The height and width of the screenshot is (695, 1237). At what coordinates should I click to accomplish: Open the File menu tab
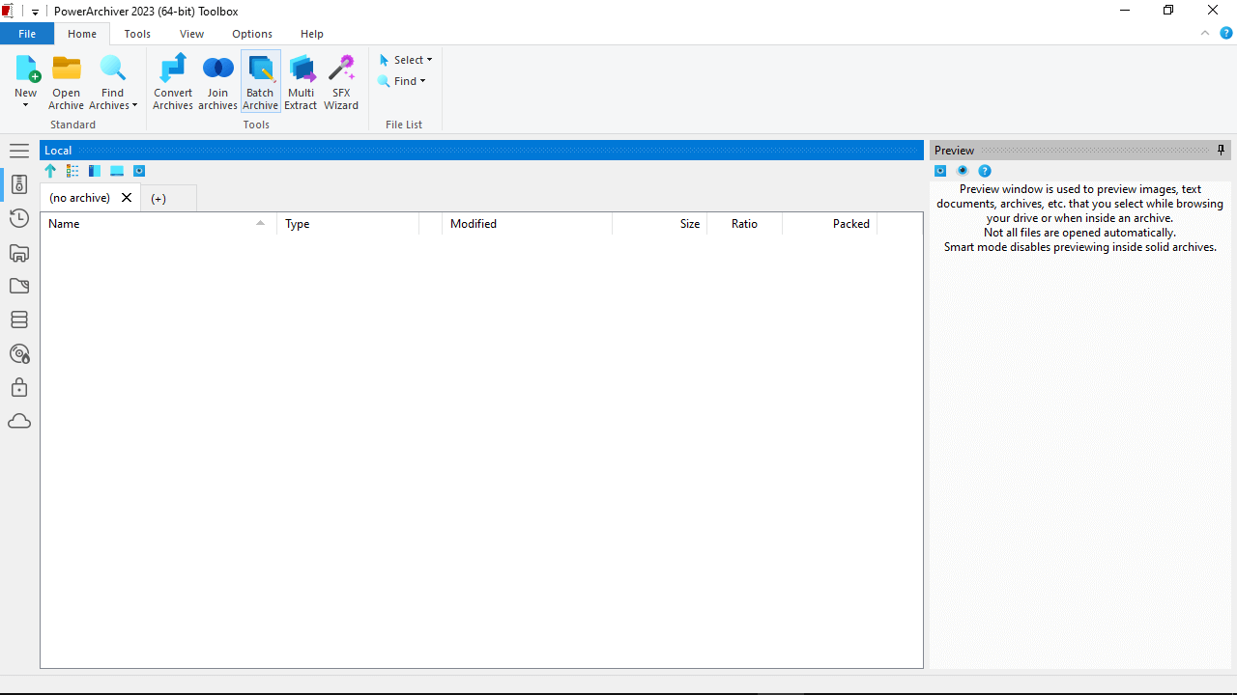point(27,34)
